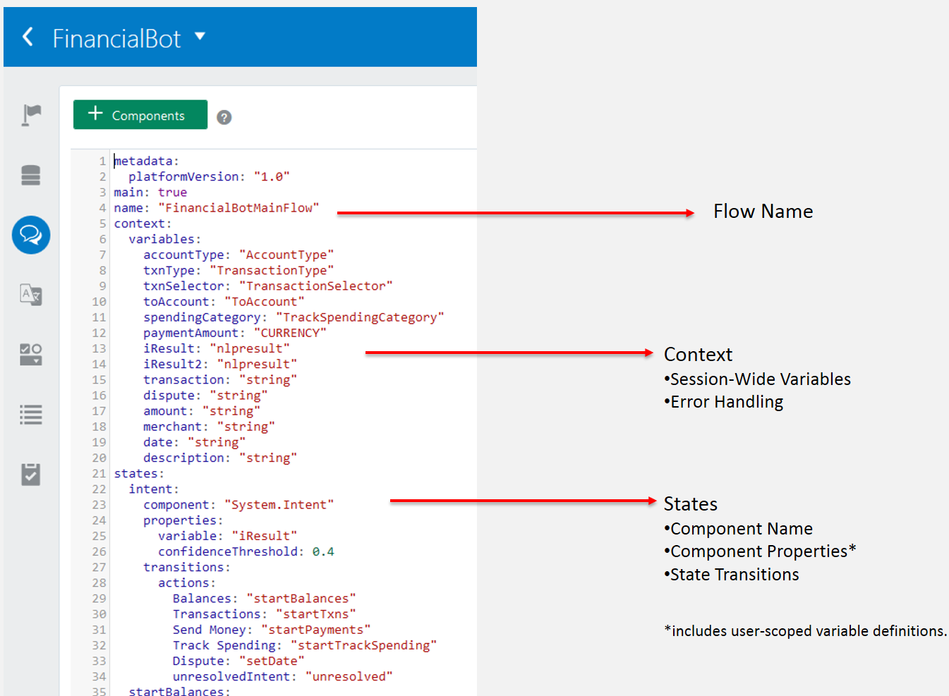Open the QnA list icon in sidebar

30,415
